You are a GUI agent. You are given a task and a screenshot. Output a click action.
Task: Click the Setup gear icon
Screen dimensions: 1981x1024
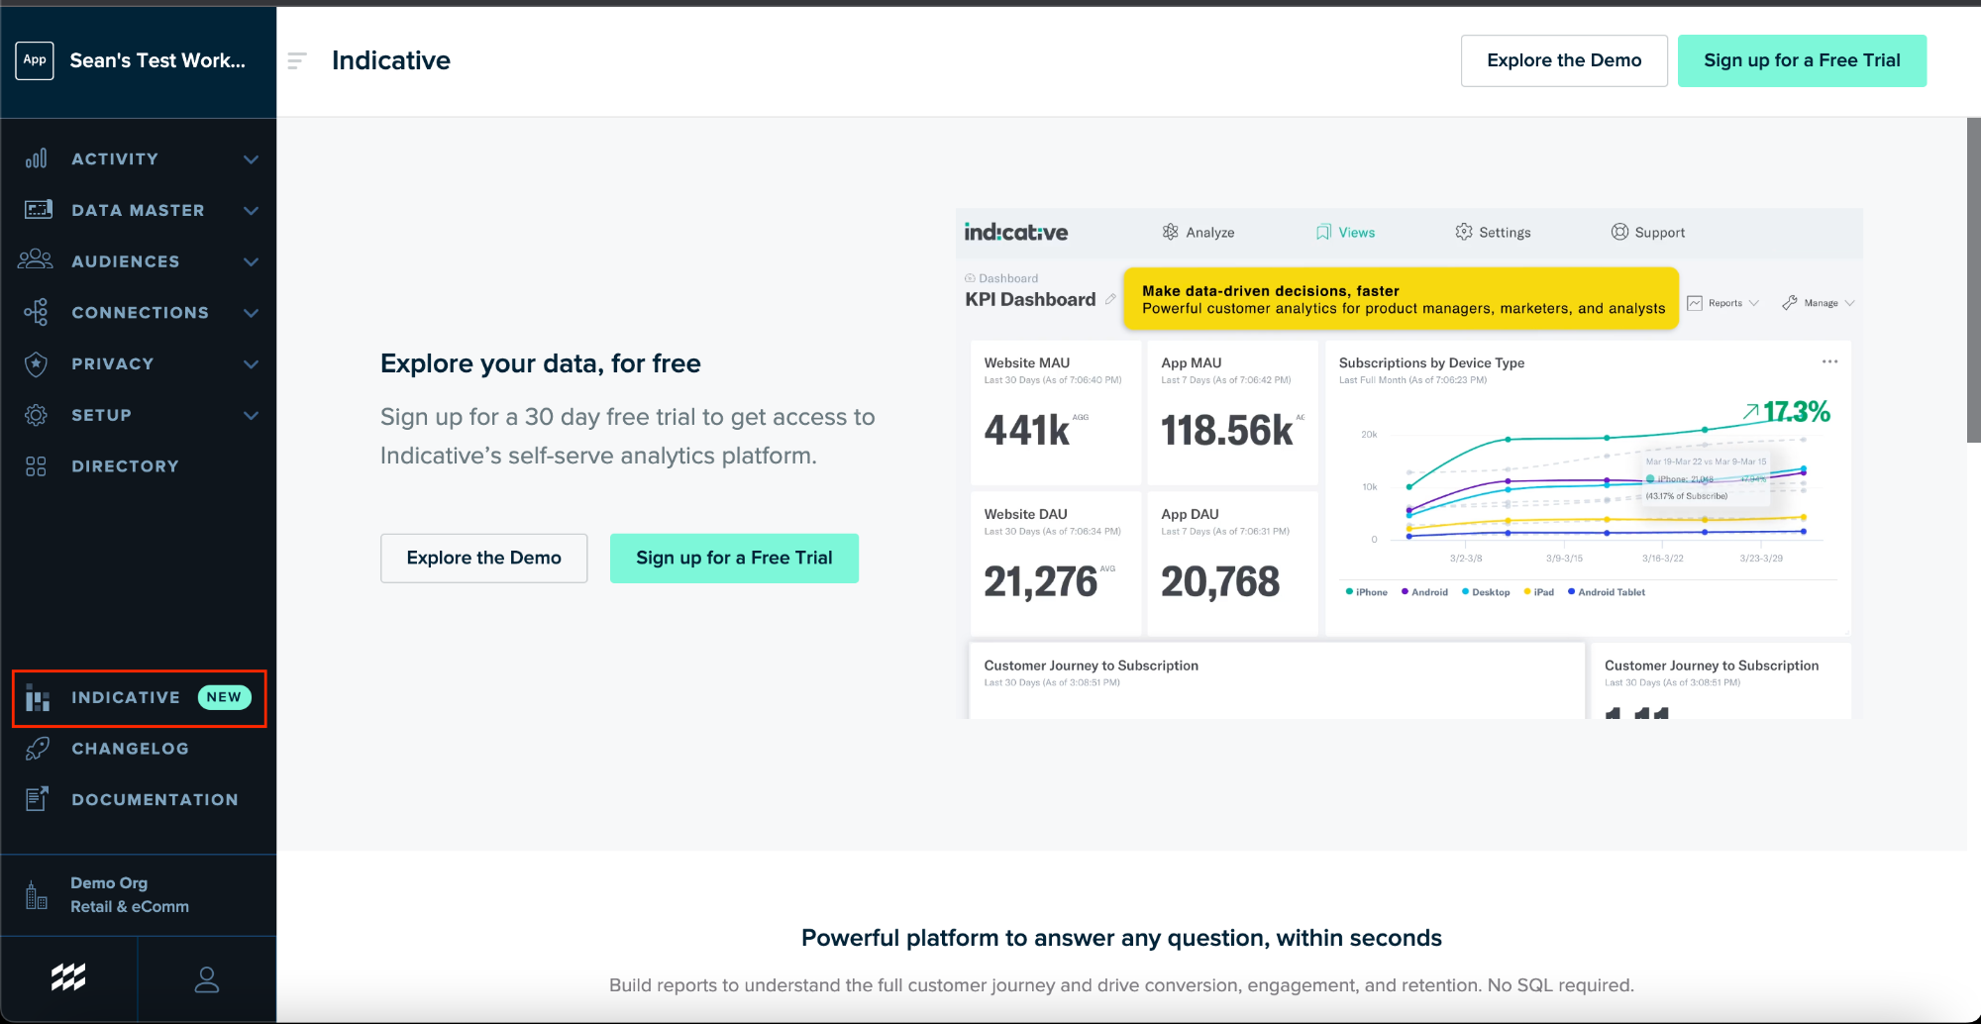37,415
